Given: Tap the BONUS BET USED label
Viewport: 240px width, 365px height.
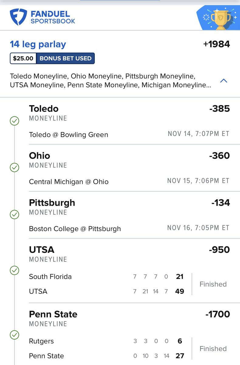Looking at the screenshot, I should coord(65,58).
